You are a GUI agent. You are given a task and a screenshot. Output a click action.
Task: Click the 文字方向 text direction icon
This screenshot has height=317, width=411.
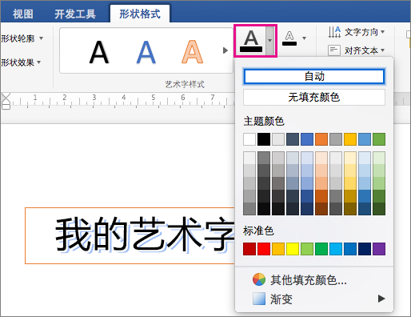pos(334,32)
